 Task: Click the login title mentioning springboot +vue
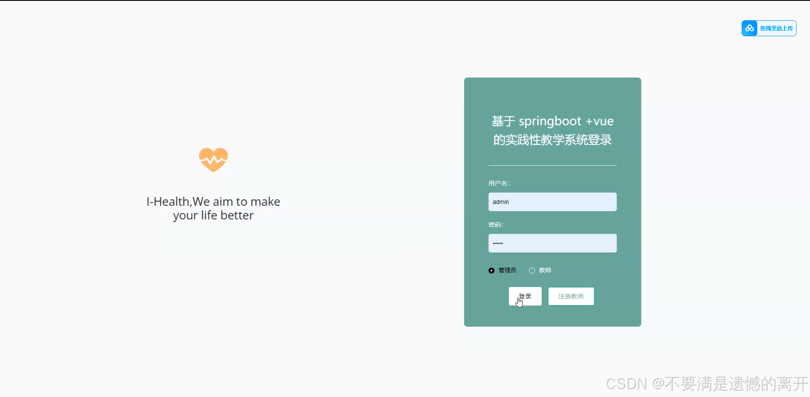552,130
